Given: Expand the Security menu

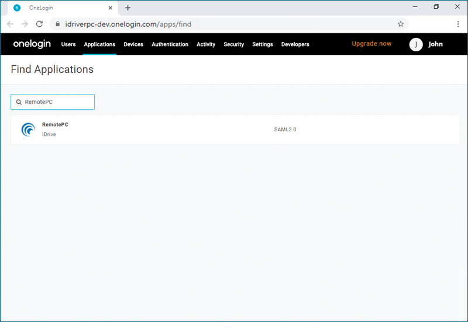Looking at the screenshot, I should (x=234, y=44).
